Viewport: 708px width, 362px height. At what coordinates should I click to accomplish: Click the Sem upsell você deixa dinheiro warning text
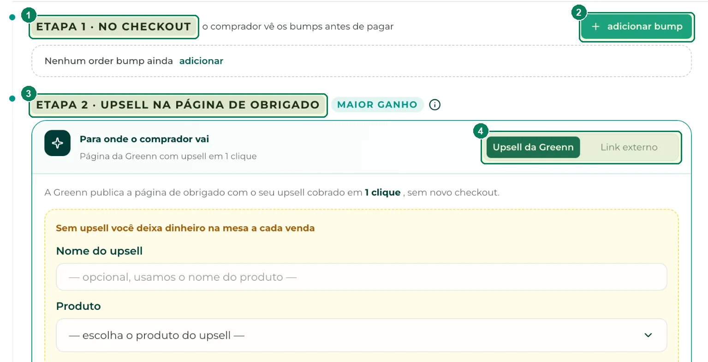(185, 228)
